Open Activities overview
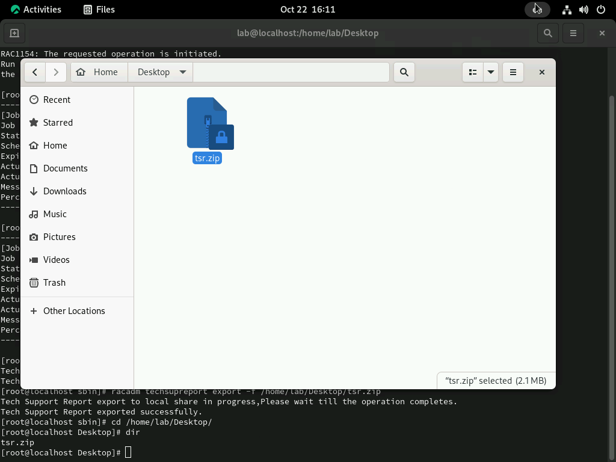 35,10
